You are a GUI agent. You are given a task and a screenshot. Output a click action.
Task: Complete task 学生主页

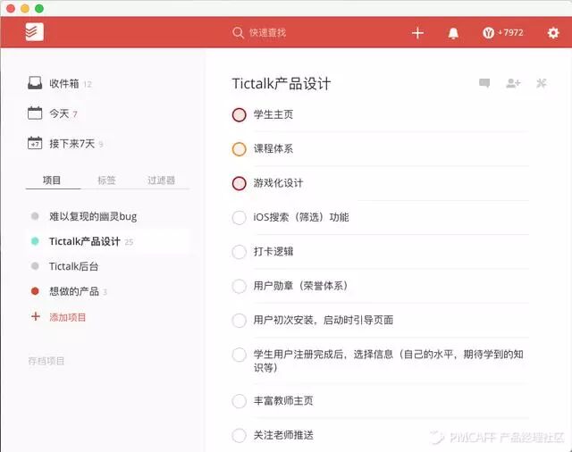tap(239, 115)
